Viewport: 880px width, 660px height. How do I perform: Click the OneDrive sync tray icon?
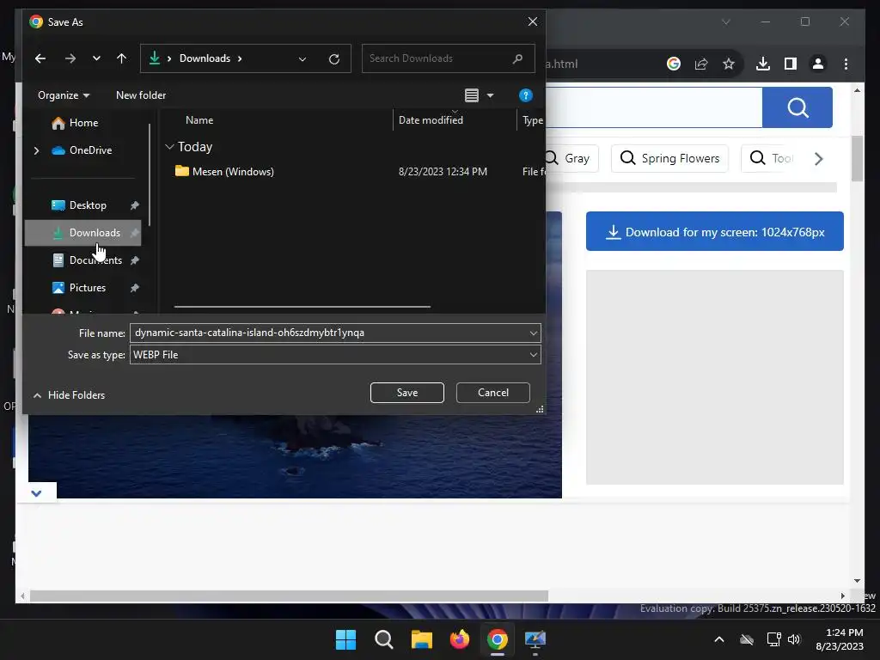(747, 639)
